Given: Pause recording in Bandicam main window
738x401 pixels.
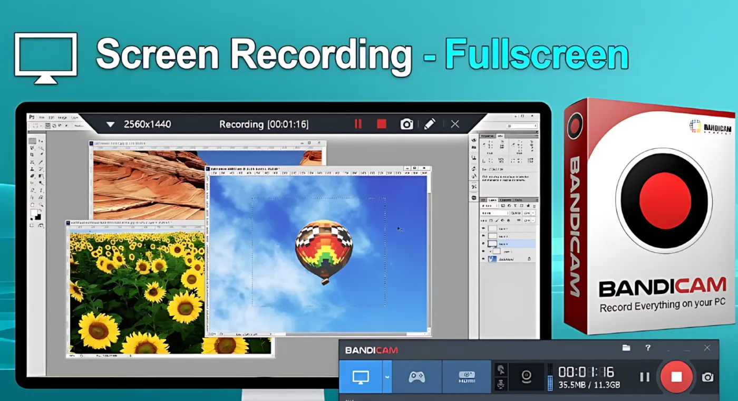Looking at the screenshot, I should (x=645, y=377).
